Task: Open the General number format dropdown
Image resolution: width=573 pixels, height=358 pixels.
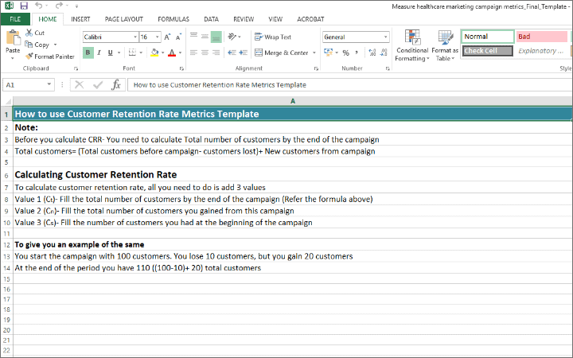Action: pos(386,37)
